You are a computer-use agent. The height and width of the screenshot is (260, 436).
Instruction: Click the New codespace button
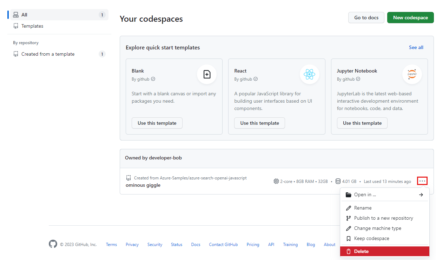(x=410, y=17)
